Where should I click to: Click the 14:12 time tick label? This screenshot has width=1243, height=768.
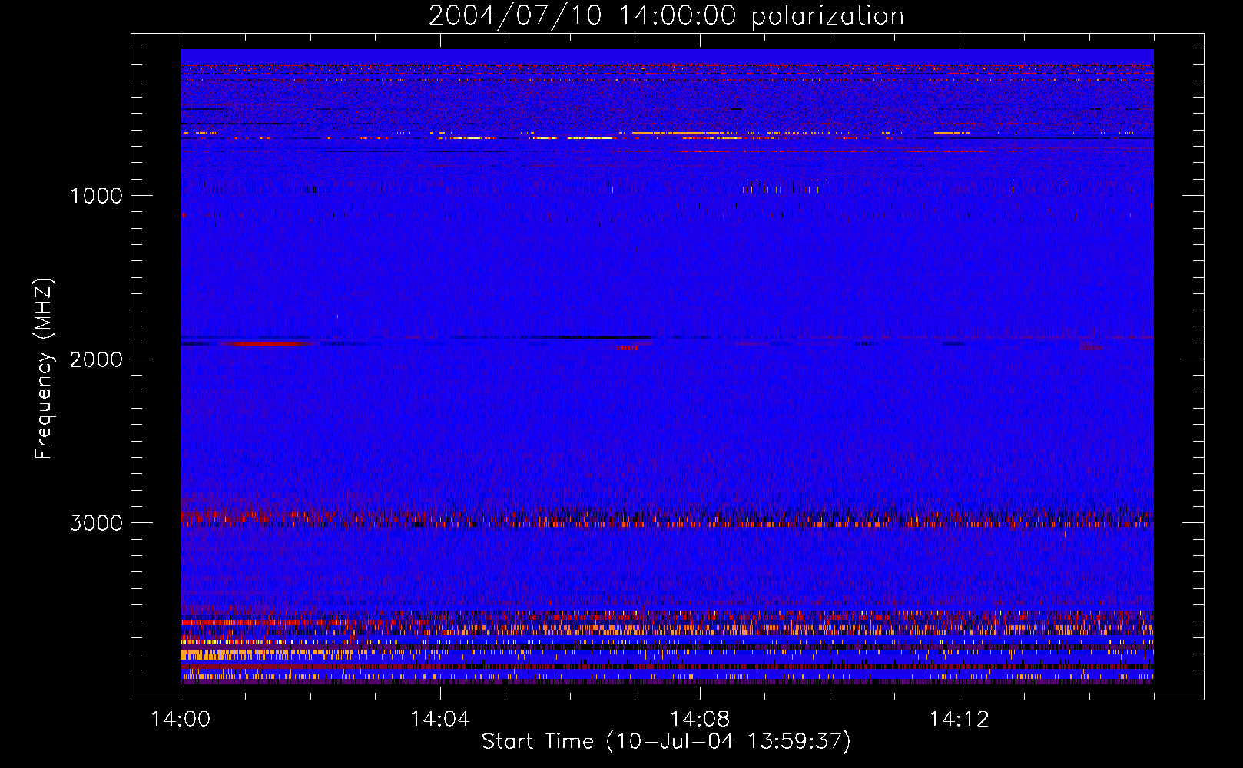click(959, 720)
